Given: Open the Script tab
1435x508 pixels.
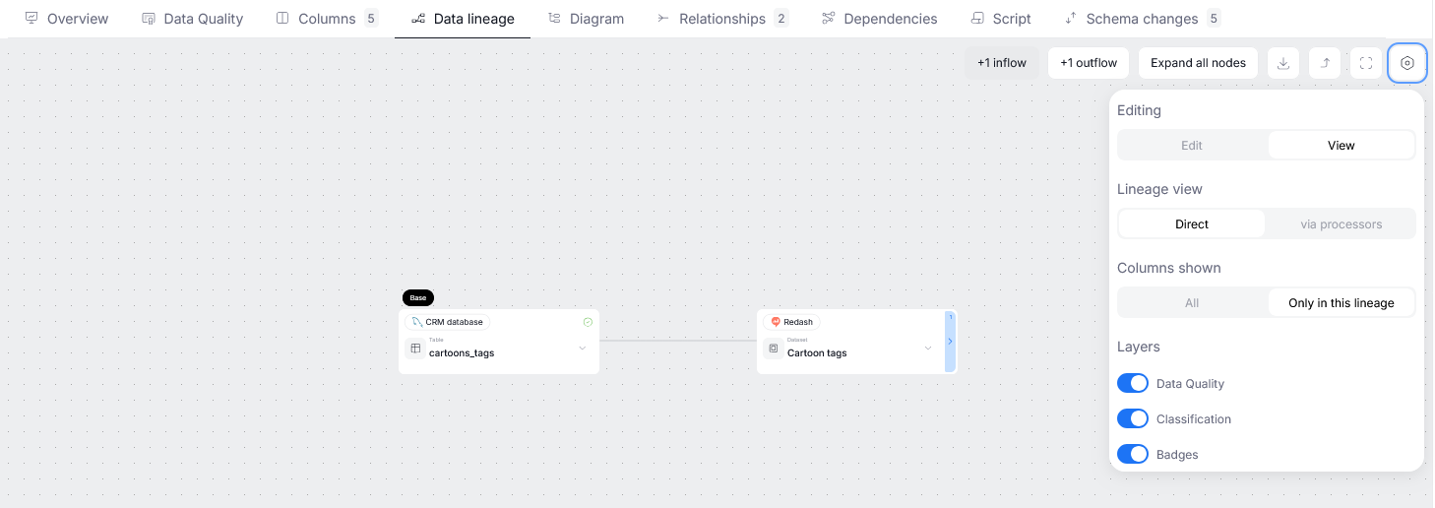Looking at the screenshot, I should point(1001,19).
